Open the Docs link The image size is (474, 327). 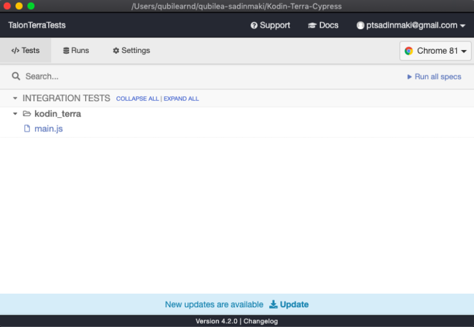[323, 25]
